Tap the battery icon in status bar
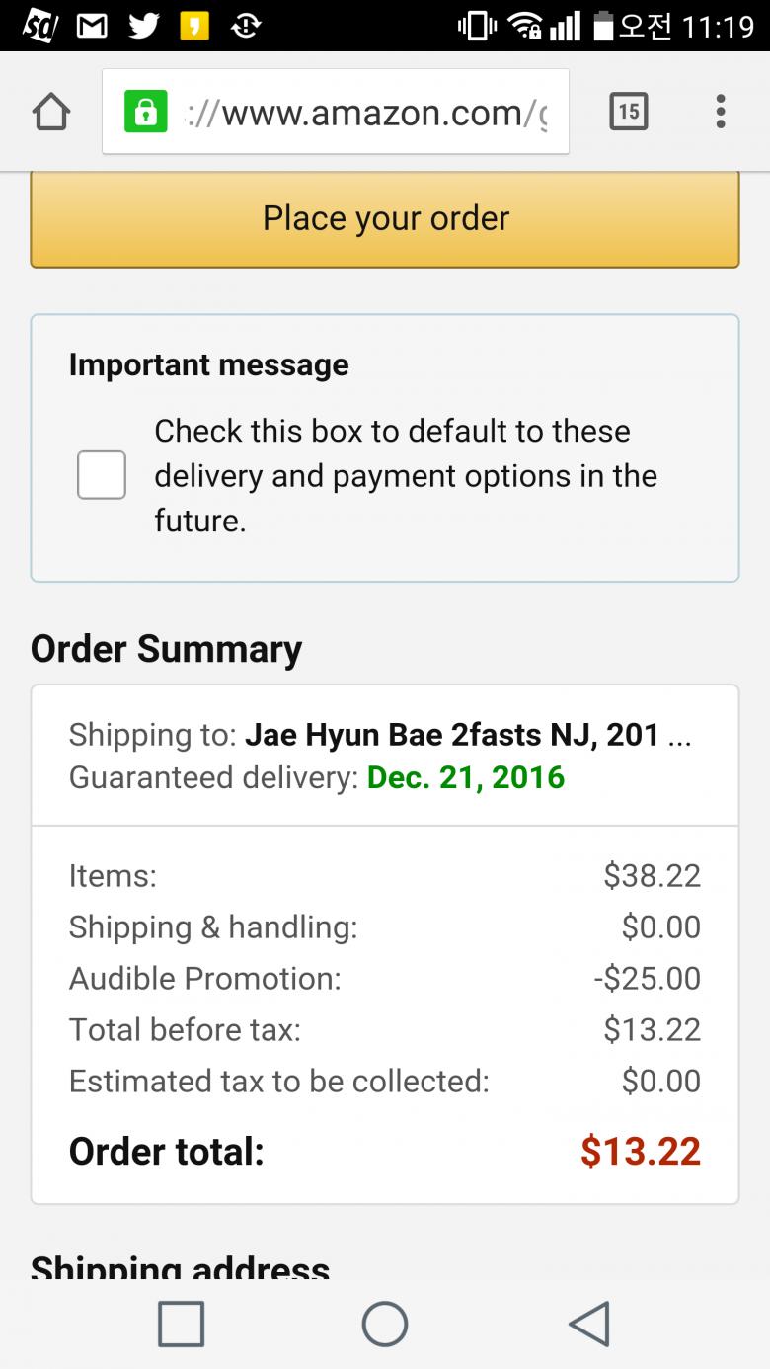This screenshot has height=1369, width=770. (x=603, y=26)
